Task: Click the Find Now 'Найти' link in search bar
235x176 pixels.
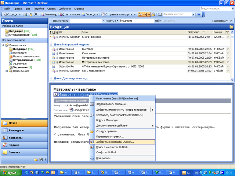Action: point(158,21)
